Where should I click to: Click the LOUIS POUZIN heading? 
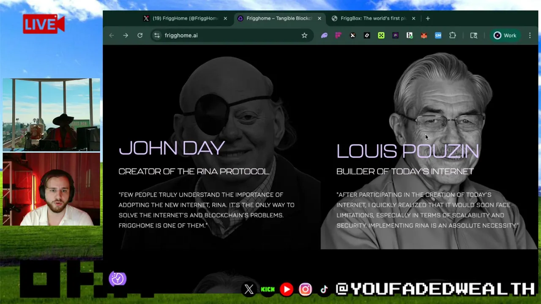pos(407,151)
